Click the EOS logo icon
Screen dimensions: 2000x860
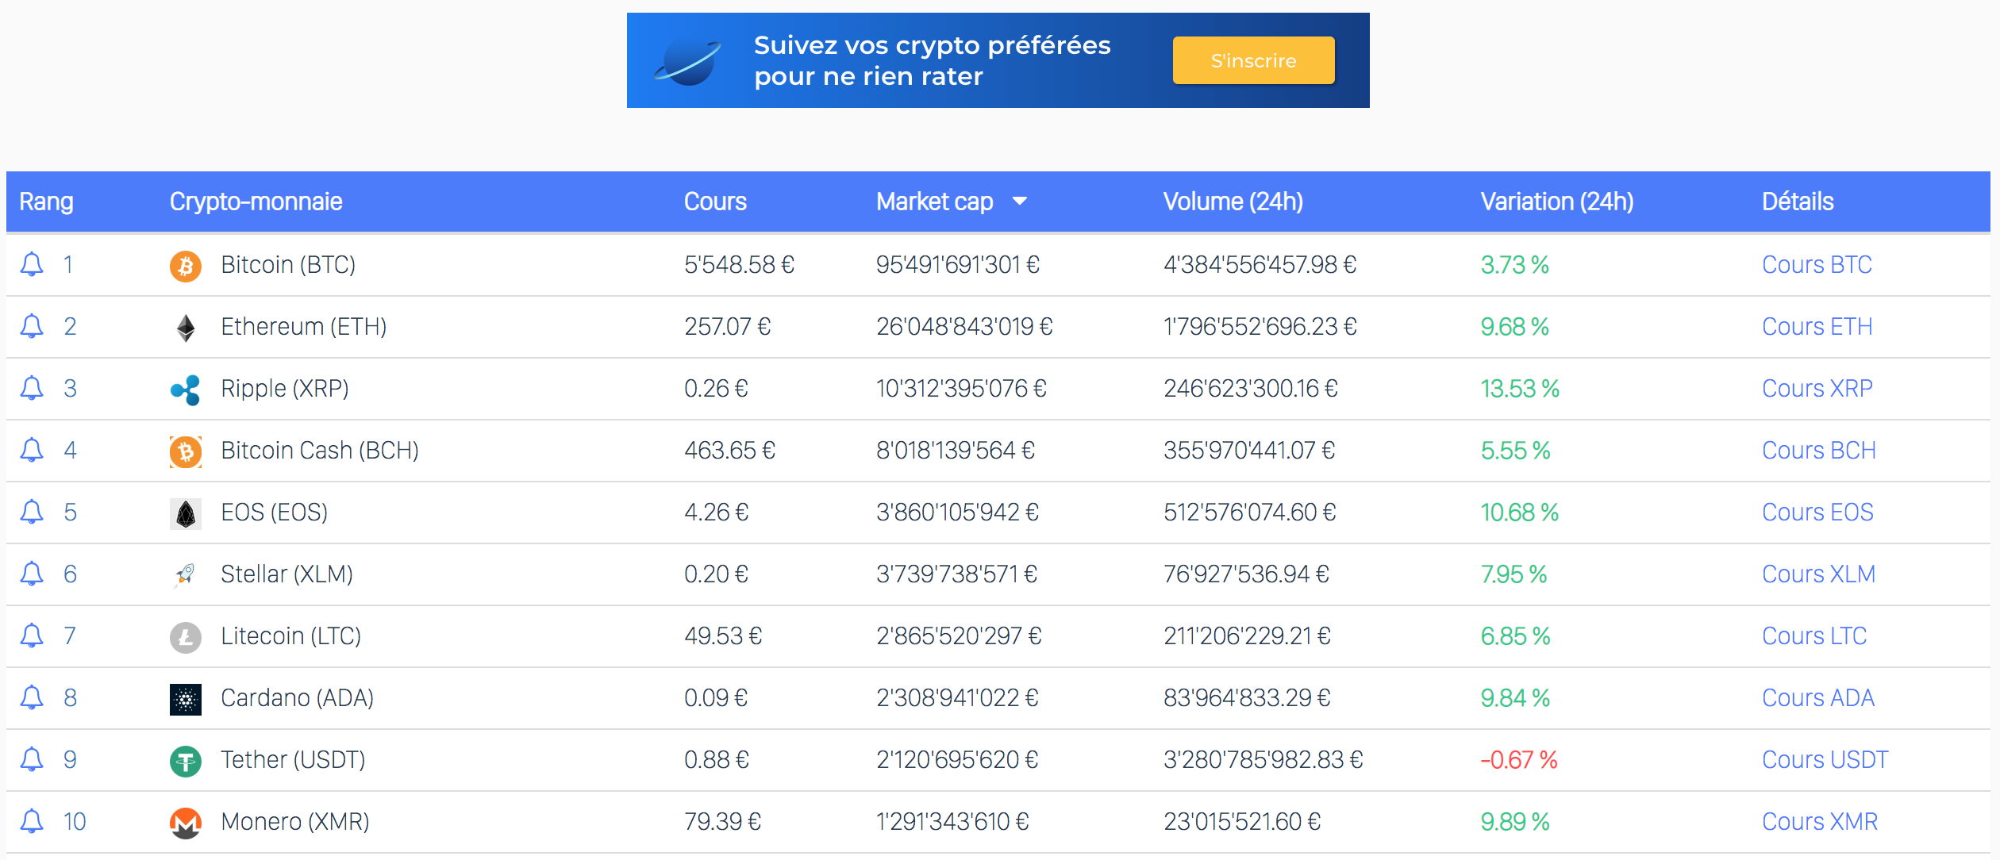186,513
